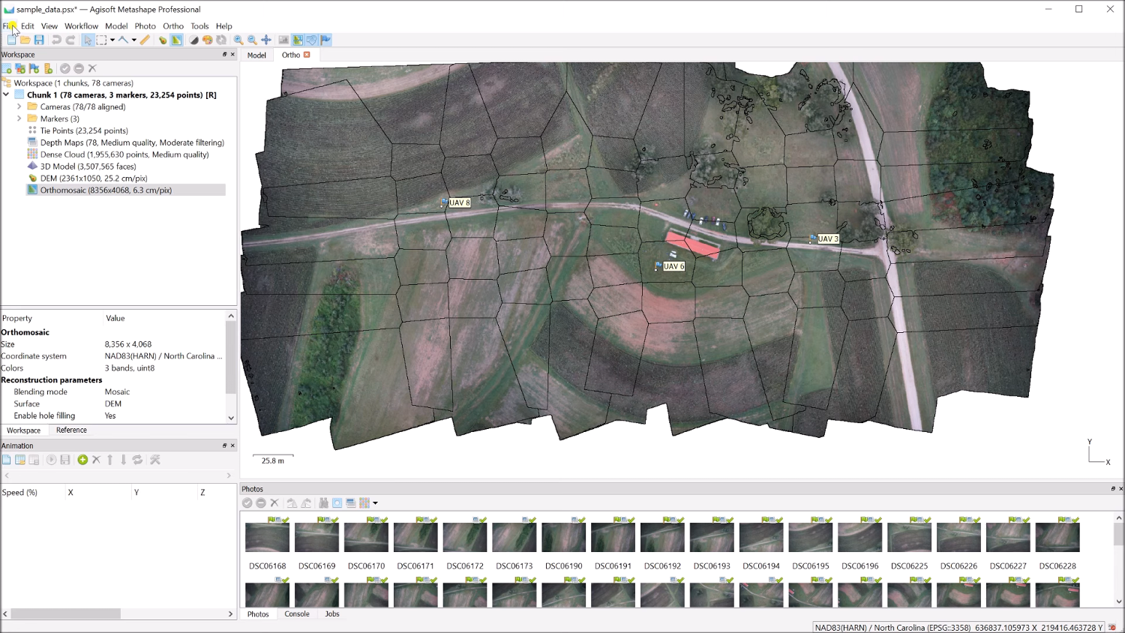The height and width of the screenshot is (633, 1125).
Task: Toggle the Show shapes icon
Action: pyautogui.click(x=311, y=40)
